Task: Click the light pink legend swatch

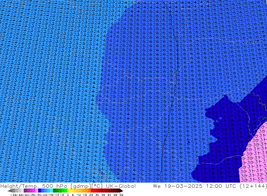Action: coord(37,191)
